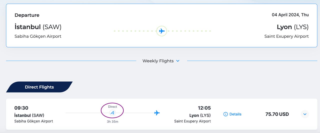The height and width of the screenshot is (133, 320).
Task: Open the Weekly Flights section label
Action: point(158,61)
